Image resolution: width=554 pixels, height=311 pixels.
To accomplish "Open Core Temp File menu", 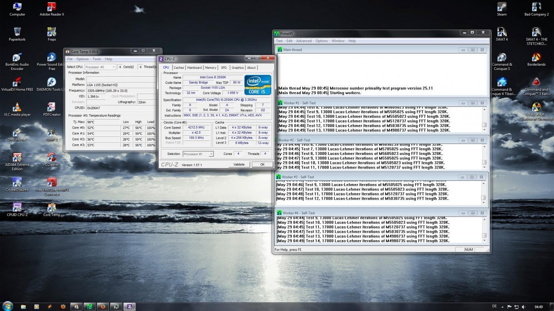I will [x=70, y=59].
